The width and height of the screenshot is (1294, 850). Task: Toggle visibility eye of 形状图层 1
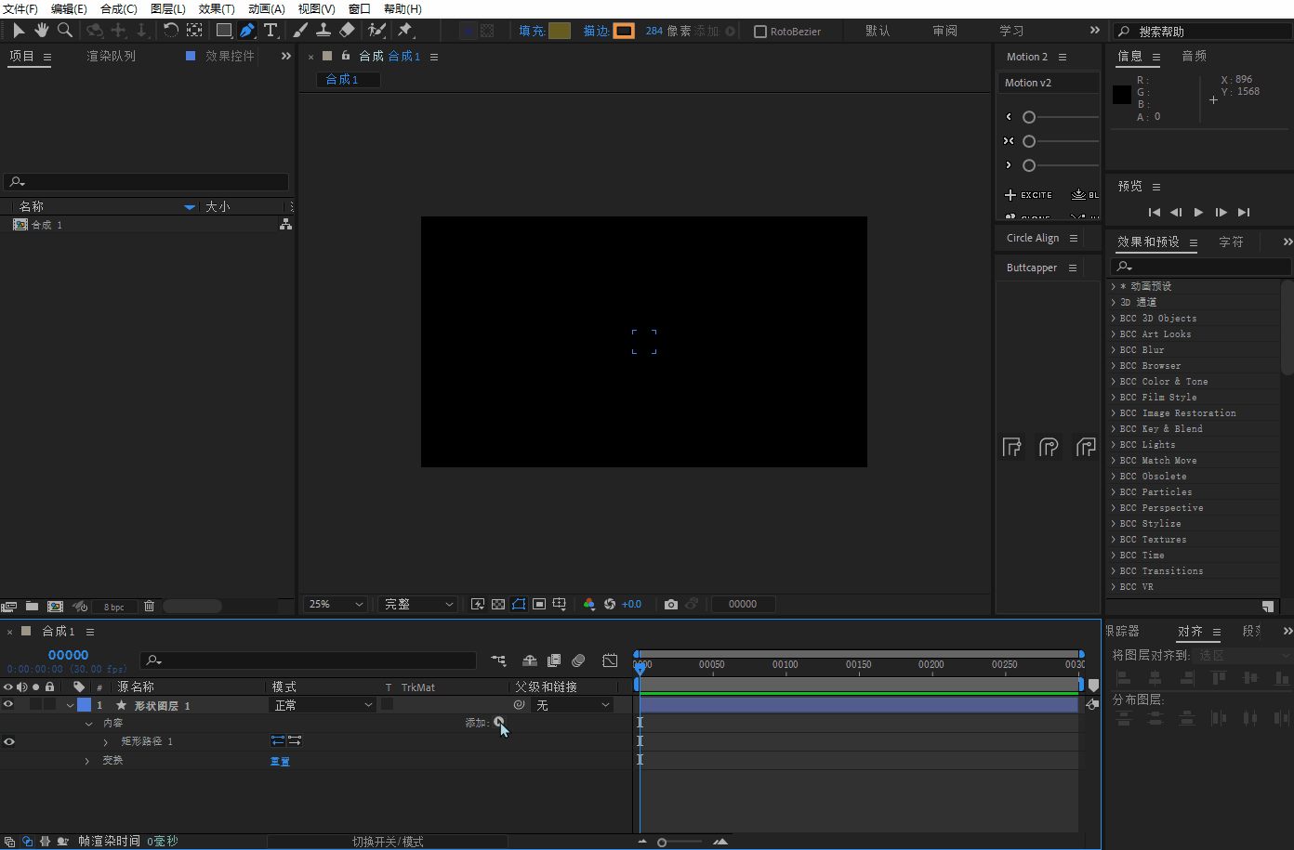click(8, 705)
